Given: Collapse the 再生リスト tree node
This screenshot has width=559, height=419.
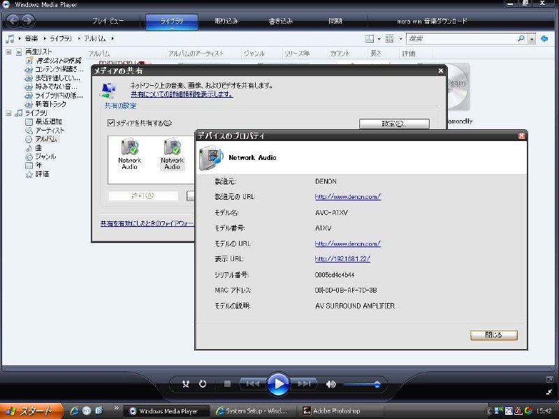Looking at the screenshot, I should 8,52.
